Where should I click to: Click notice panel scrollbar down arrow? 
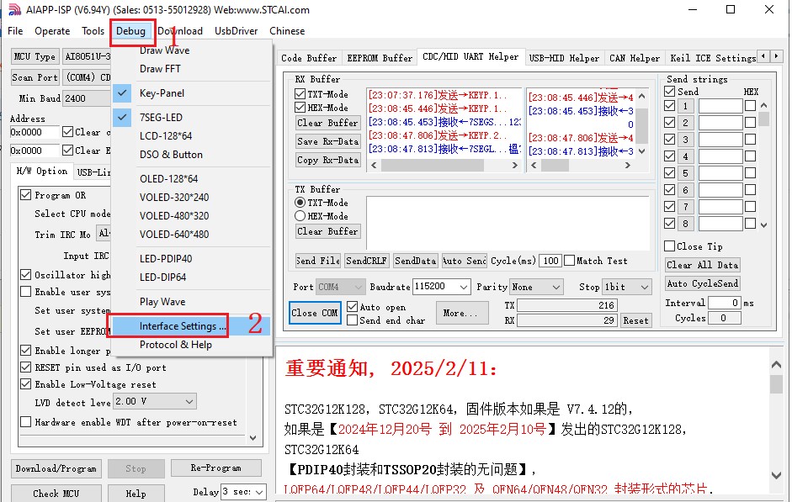tap(776, 475)
